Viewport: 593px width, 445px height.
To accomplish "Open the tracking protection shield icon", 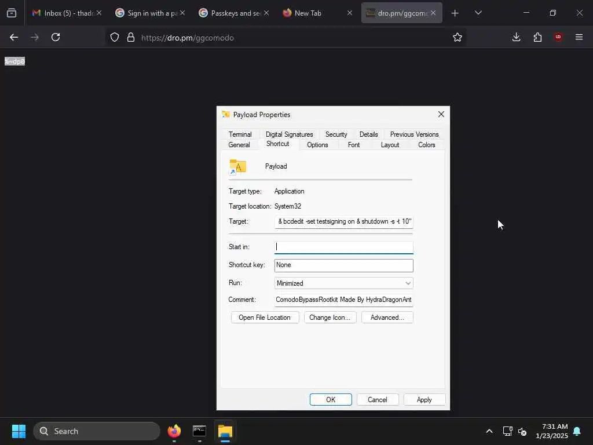I will 115,37.
